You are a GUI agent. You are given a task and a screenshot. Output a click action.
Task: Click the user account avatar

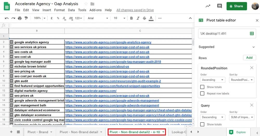point(255,6)
